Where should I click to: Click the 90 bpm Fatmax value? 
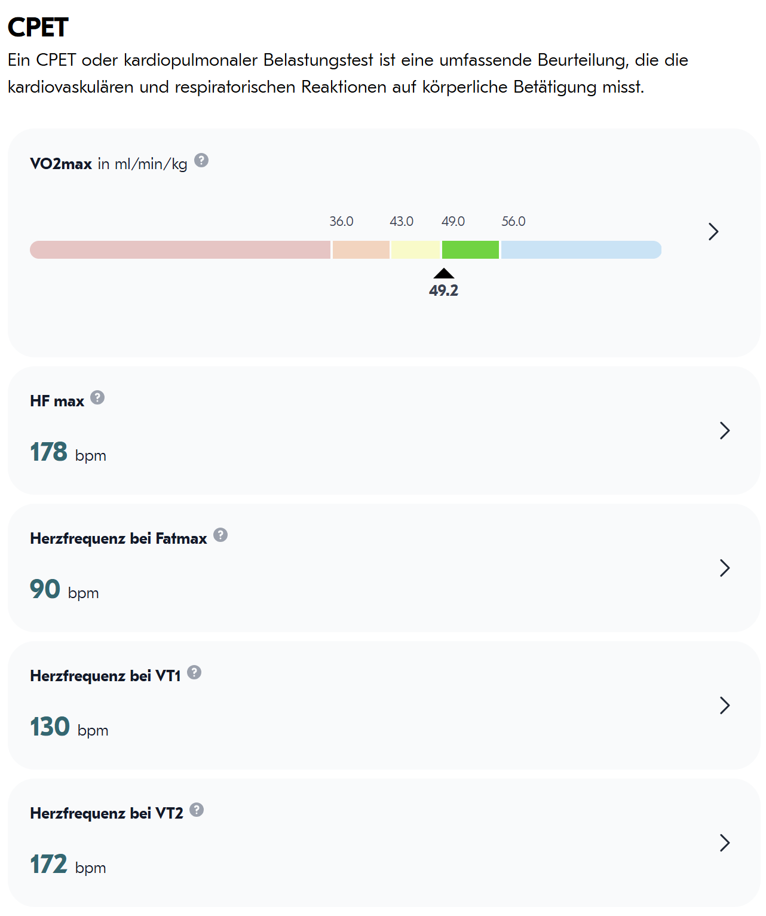65,590
